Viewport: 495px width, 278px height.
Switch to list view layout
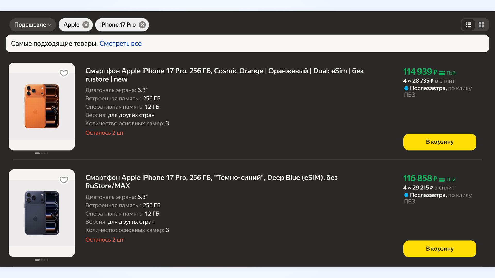(x=468, y=25)
